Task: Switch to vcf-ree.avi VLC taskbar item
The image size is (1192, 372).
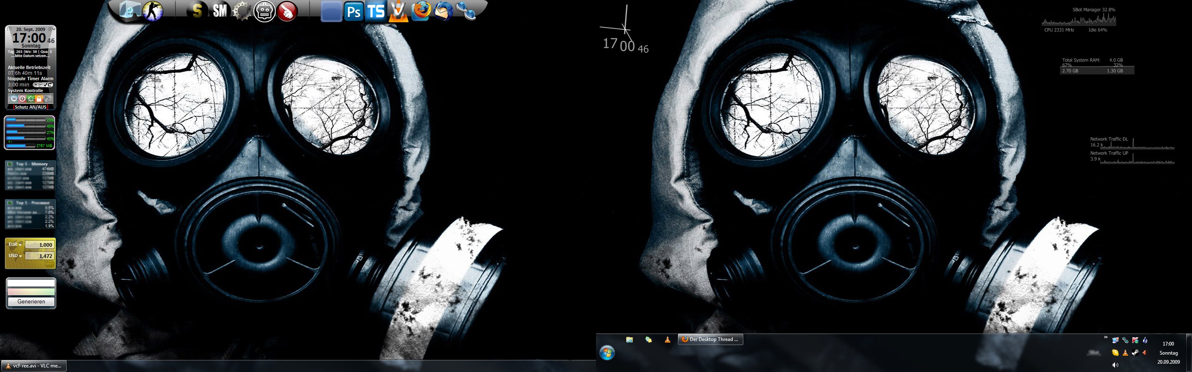Action: pos(34,365)
